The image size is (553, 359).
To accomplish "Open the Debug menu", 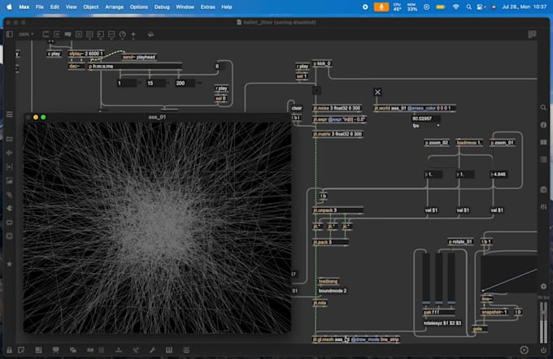I will point(162,6).
